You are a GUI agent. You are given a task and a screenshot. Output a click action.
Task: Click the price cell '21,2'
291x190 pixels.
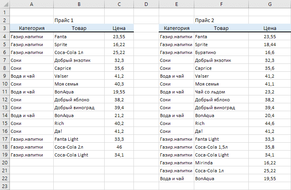[x=119, y=115]
